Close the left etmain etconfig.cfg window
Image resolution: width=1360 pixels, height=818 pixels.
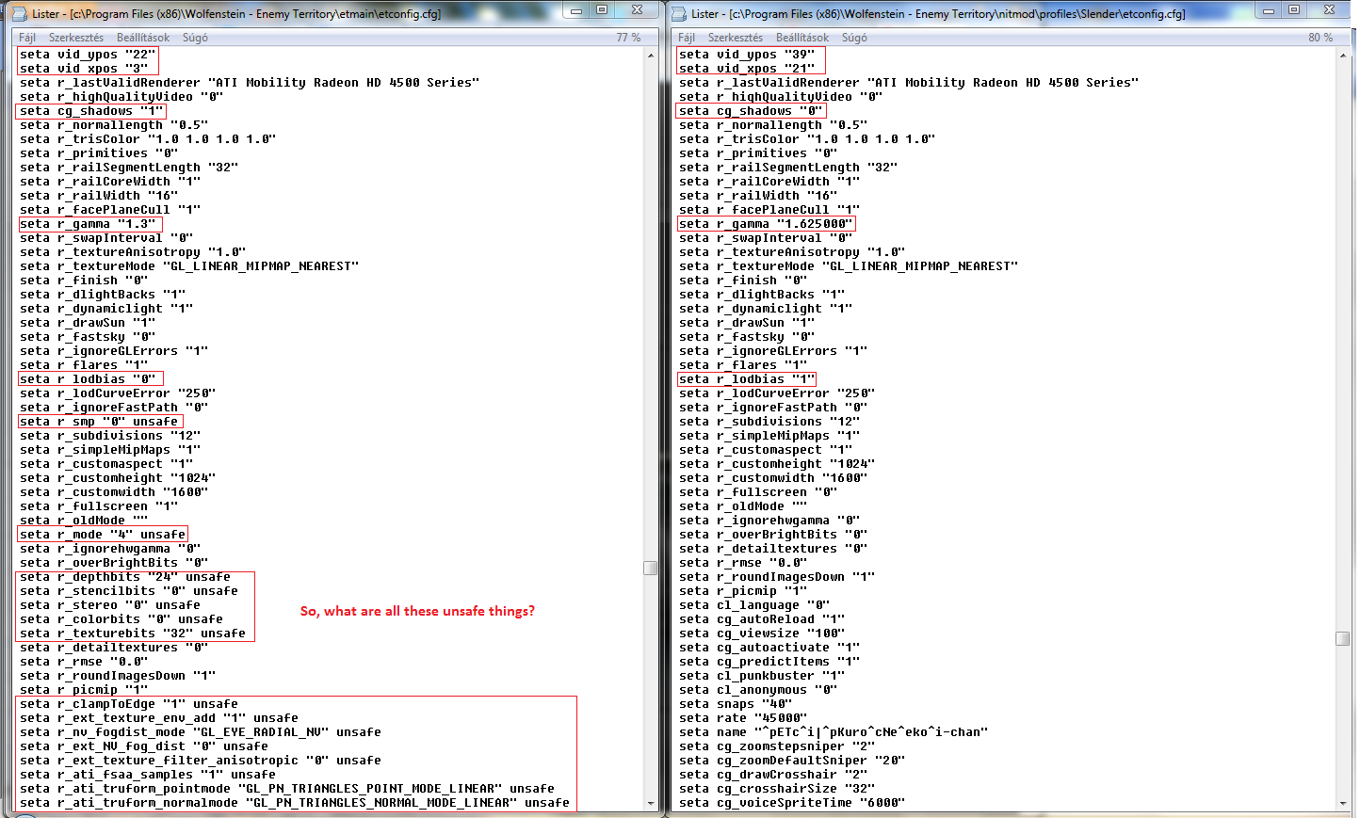point(638,10)
